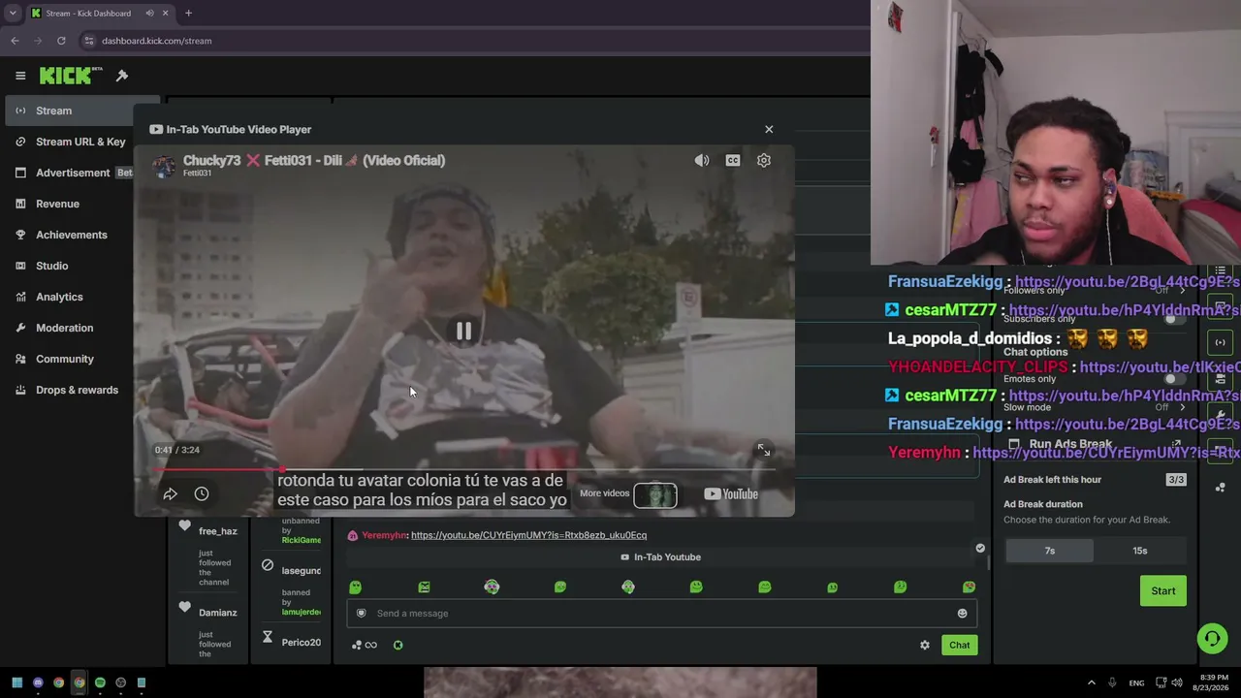1241x698 pixels.
Task: Select 15s ad break duration
Action: (1140, 551)
